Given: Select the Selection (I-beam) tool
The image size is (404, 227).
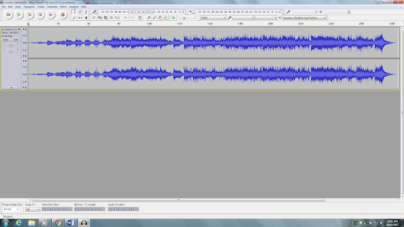Looking at the screenshot, I should (74, 12).
